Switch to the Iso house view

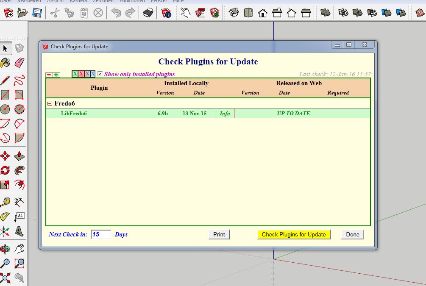pyautogui.click(x=234, y=13)
